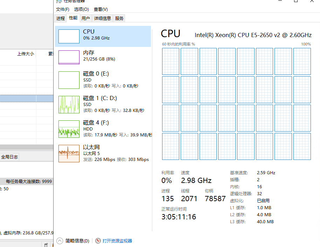The width and height of the screenshot is (320, 247).
Task: Switch to the 进程 tab
Action: pyautogui.click(x=61, y=19)
